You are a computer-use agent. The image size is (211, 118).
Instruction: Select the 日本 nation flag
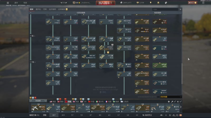(83, 102)
